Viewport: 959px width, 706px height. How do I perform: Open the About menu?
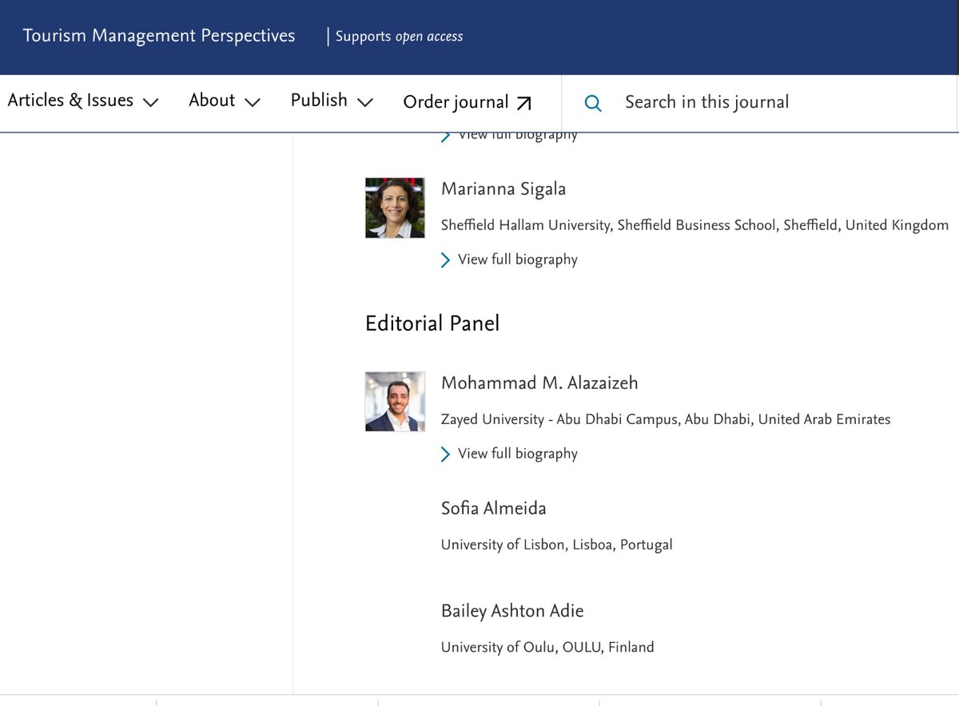click(x=225, y=101)
